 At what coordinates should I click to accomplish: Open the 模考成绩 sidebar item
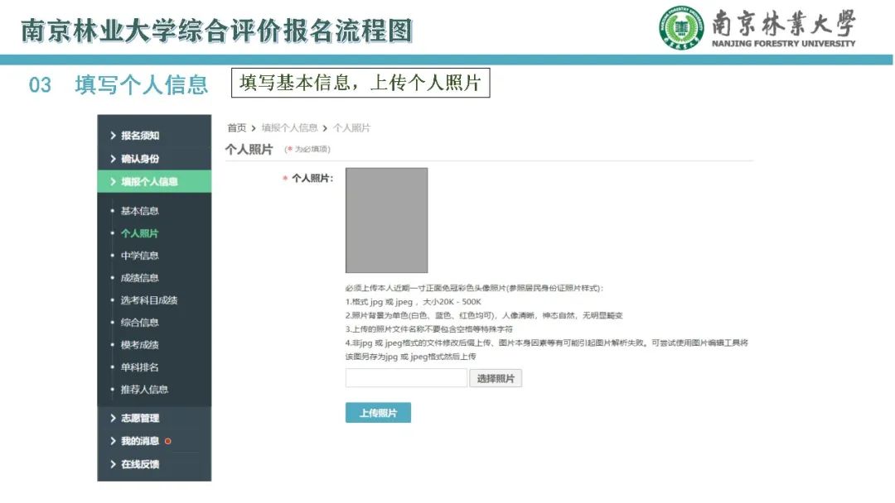pos(139,345)
